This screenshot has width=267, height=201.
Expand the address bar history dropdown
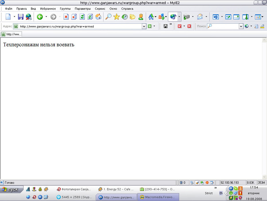click(x=144, y=26)
